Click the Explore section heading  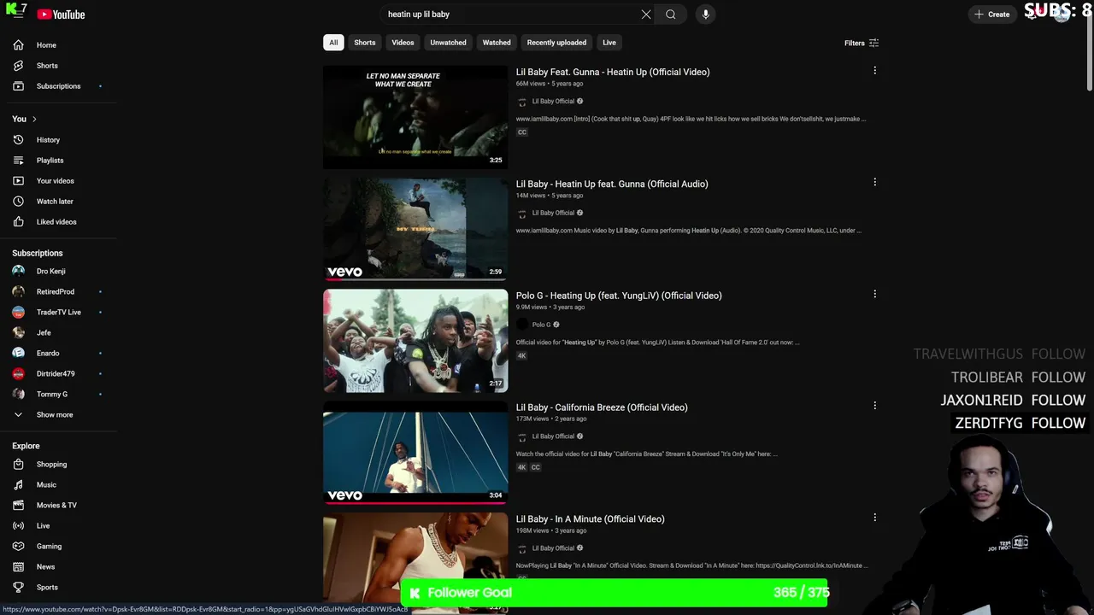pyautogui.click(x=26, y=446)
